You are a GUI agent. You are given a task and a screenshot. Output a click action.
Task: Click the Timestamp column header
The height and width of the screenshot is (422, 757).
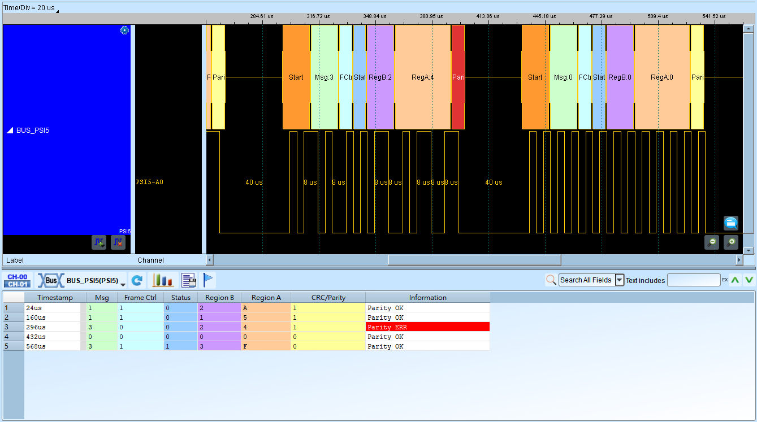[55, 298]
